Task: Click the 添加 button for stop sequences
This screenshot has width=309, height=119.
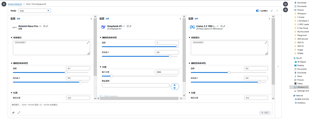Action: (175, 86)
